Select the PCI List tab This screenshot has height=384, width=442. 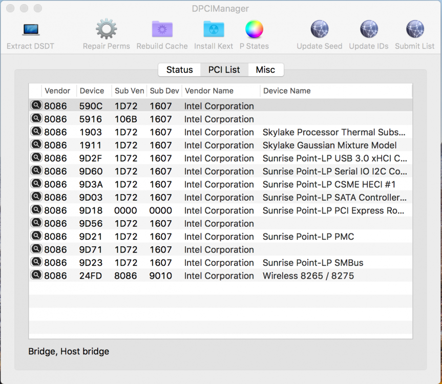[x=224, y=70]
